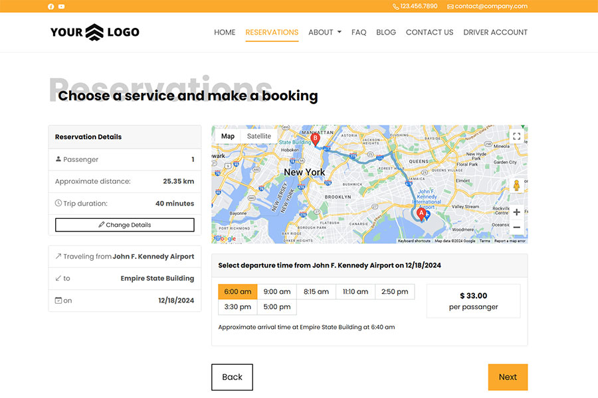Image resolution: width=598 pixels, height=398 pixels.
Task: Click the phone number 123.456.7890
Action: click(419, 6)
